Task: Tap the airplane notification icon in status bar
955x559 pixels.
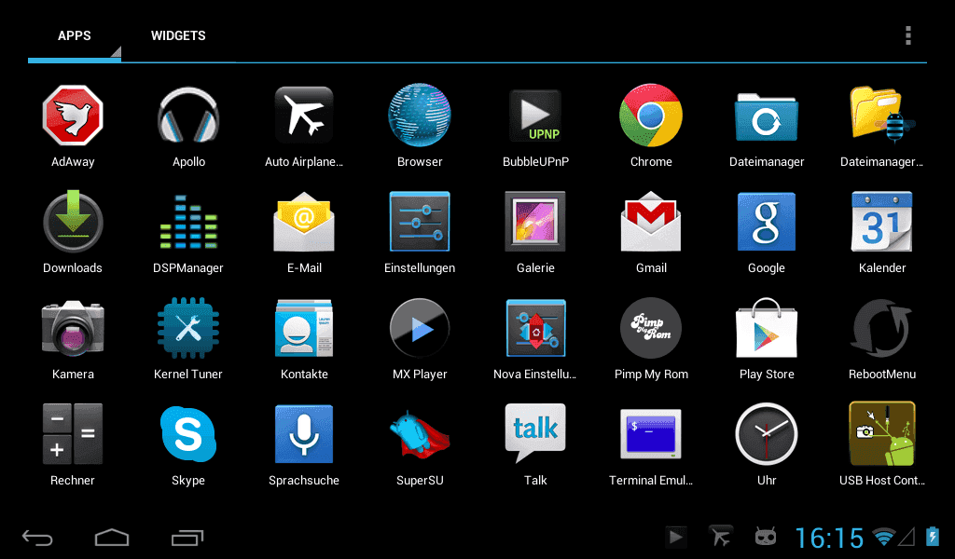Action: [x=721, y=537]
